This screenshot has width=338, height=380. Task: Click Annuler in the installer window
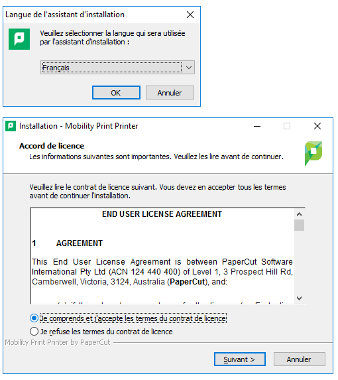coord(300,359)
